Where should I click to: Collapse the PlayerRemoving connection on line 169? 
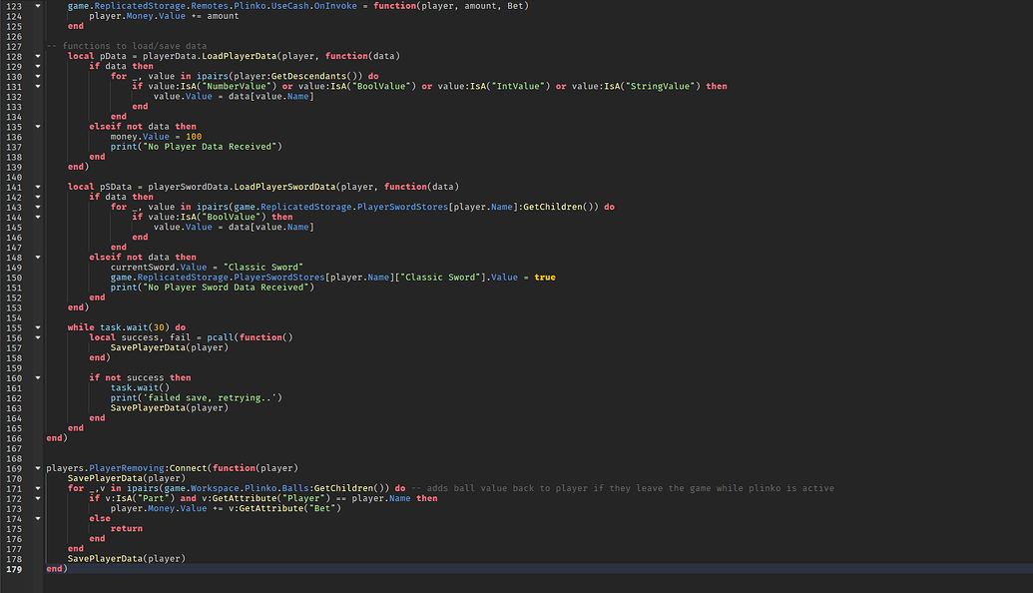click(36, 468)
